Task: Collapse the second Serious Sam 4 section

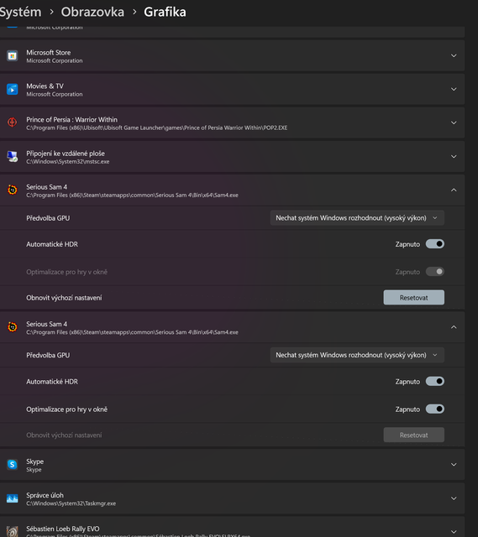Action: tap(454, 327)
